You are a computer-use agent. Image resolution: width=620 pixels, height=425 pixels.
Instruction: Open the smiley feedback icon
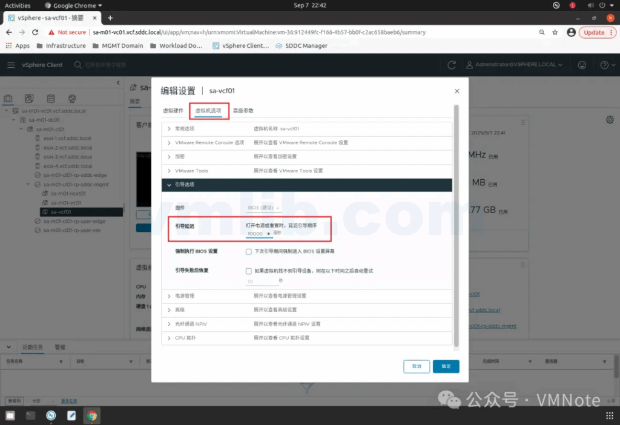point(582,65)
